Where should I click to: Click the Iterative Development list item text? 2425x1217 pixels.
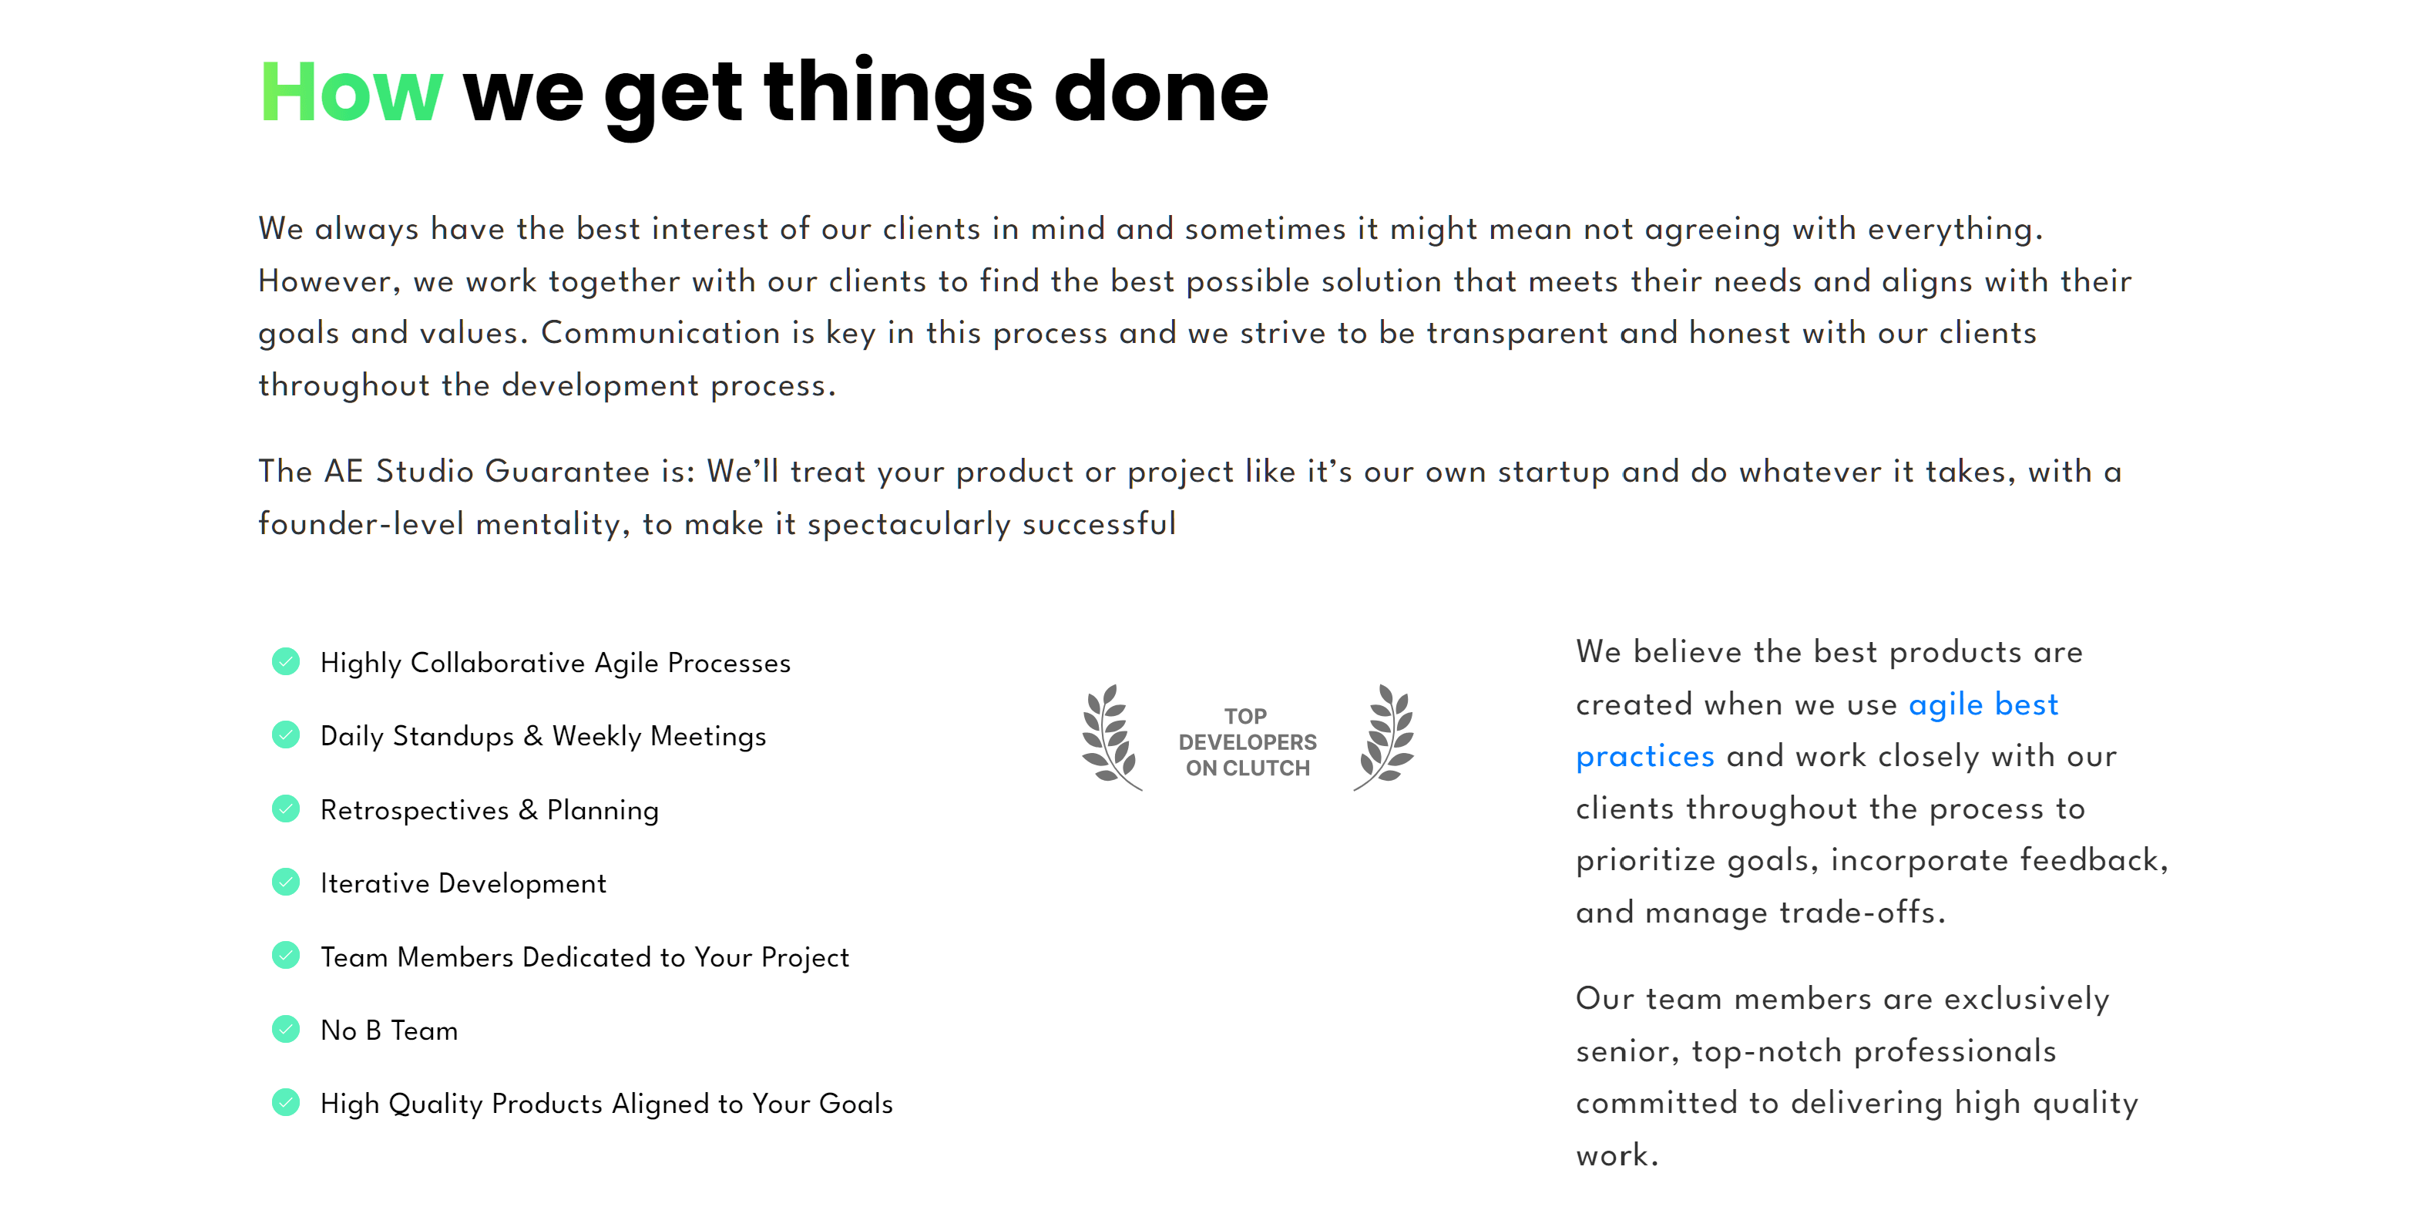pos(463,882)
